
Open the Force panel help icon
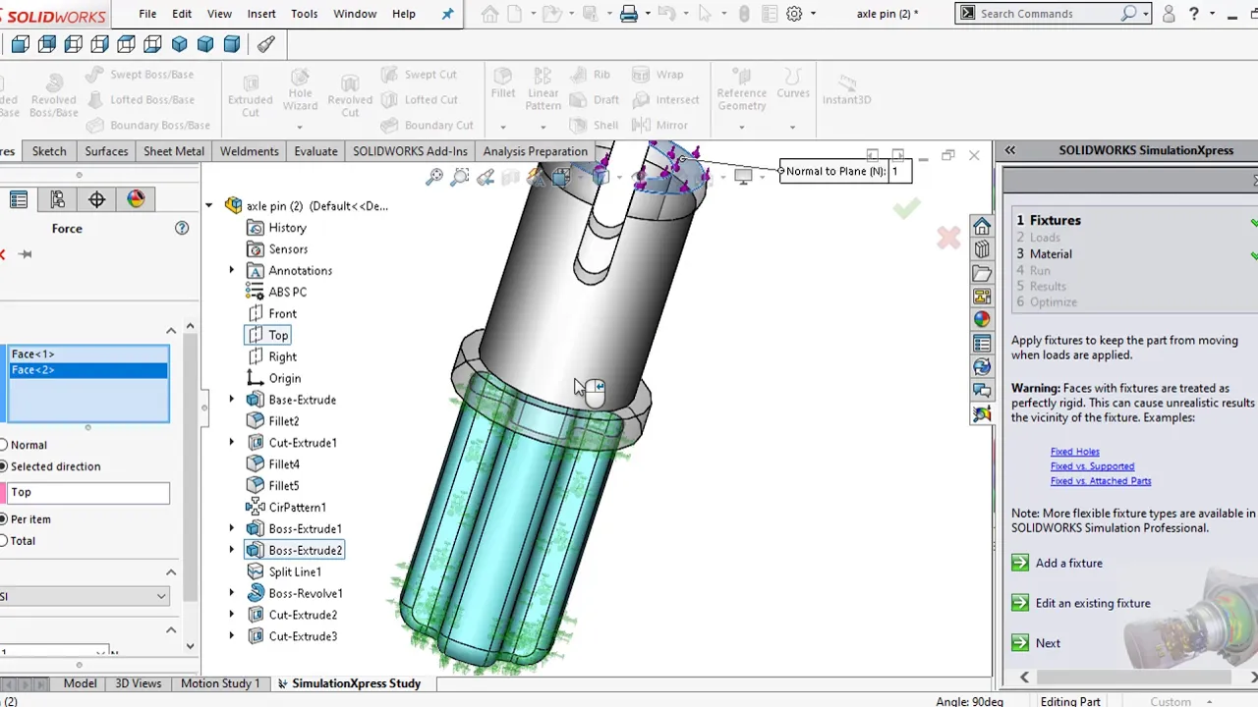click(x=182, y=228)
